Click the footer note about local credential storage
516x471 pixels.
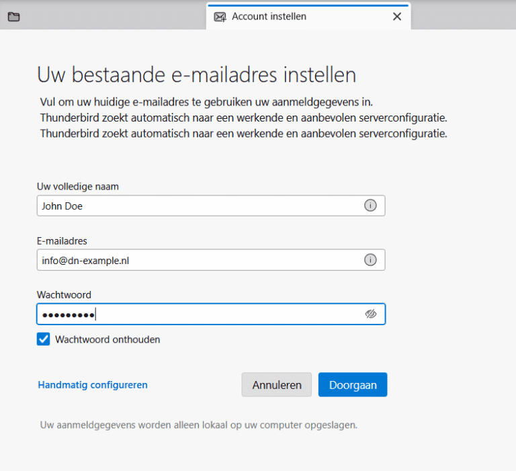[199, 425]
